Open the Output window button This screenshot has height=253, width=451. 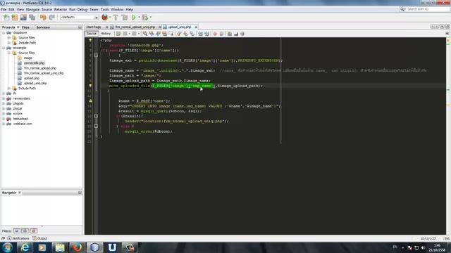tap(39, 238)
